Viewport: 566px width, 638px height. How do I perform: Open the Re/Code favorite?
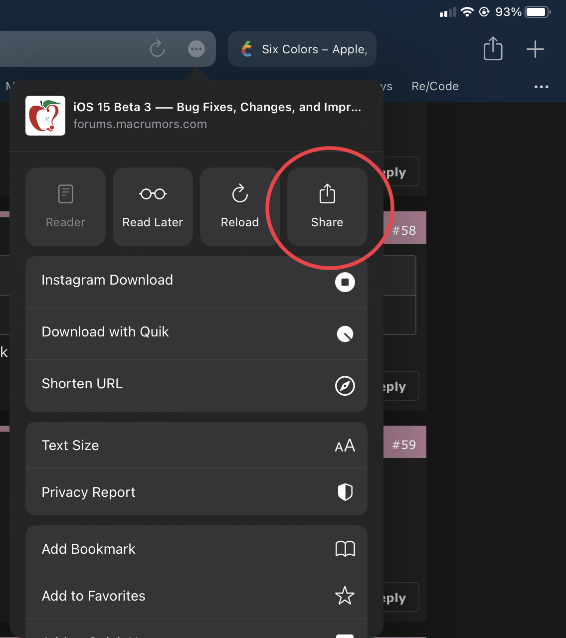(x=435, y=86)
